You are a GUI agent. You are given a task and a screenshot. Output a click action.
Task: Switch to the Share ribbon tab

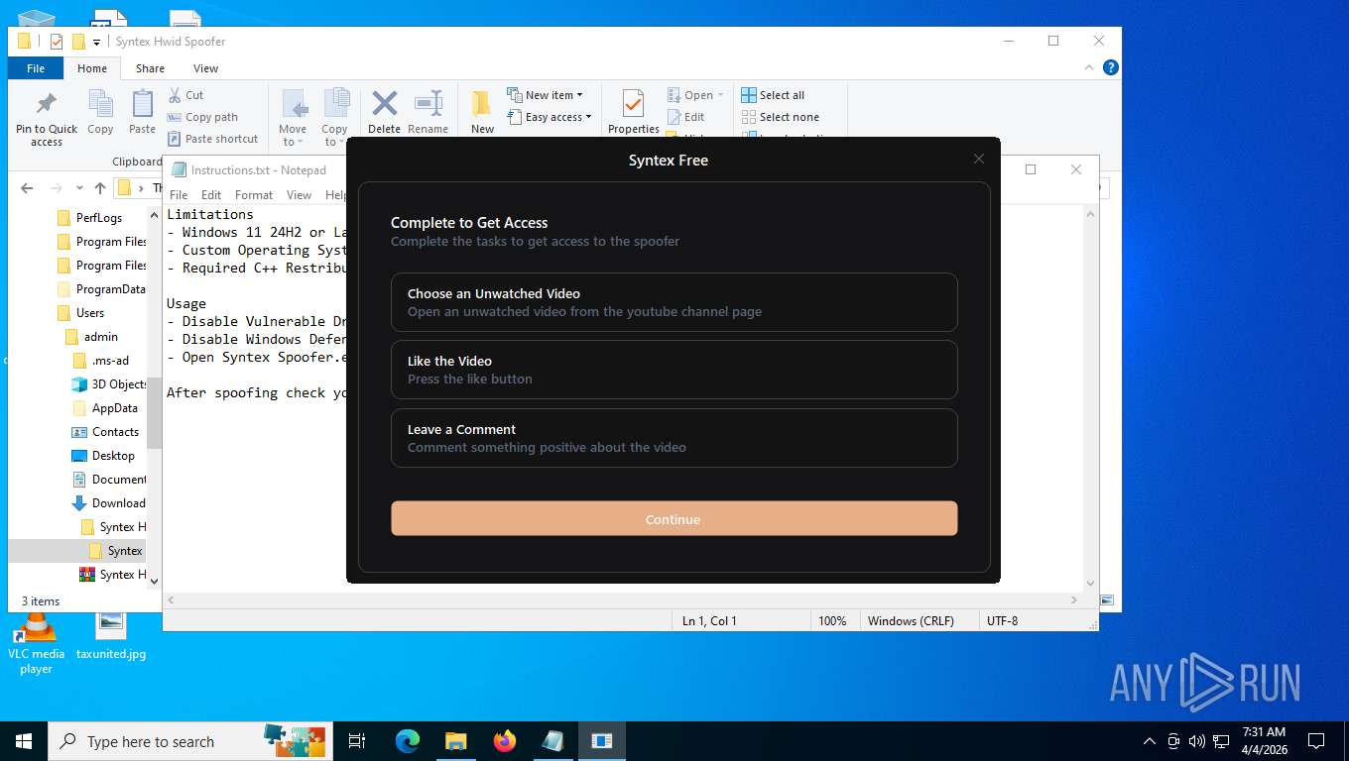pos(151,68)
